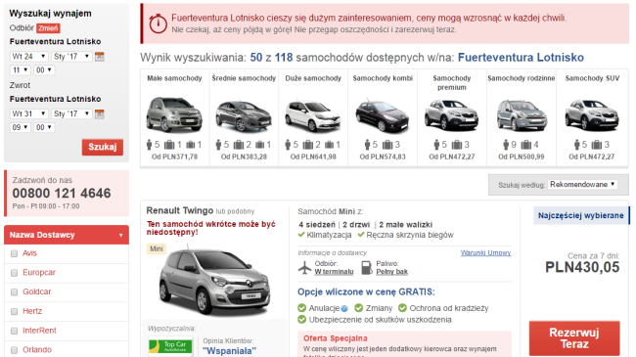Click the Mini category tag
The height and width of the screenshot is (357, 636).
pos(157,248)
